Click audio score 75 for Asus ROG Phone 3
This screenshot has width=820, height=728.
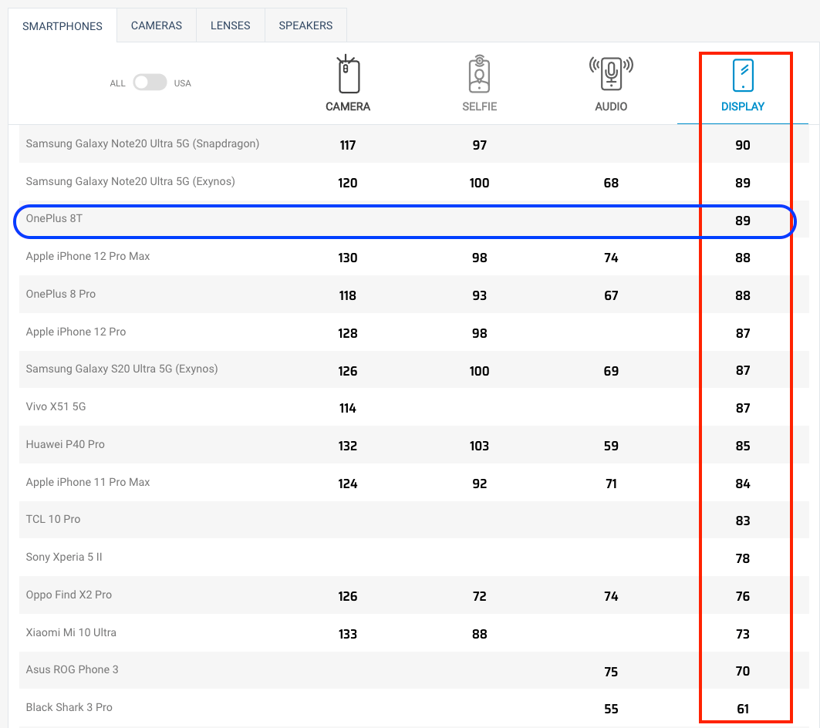611,672
